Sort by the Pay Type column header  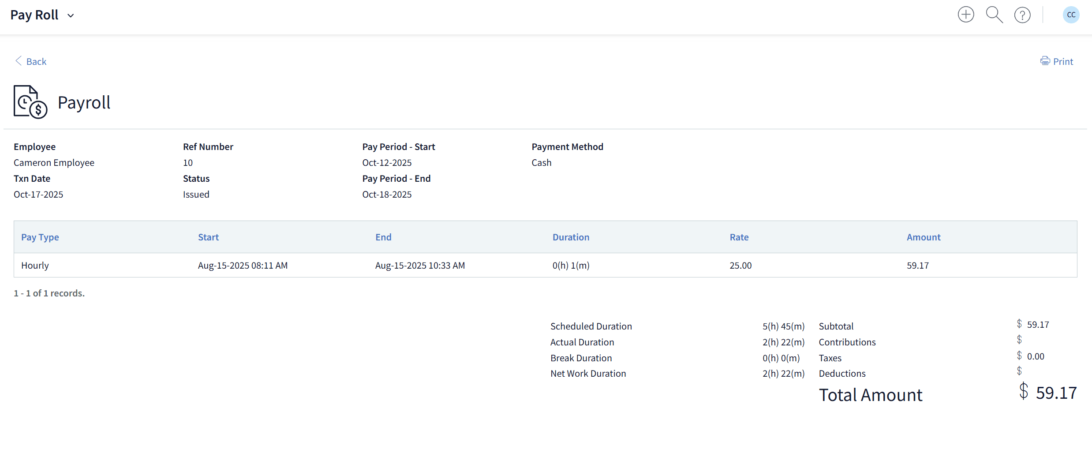[40, 237]
